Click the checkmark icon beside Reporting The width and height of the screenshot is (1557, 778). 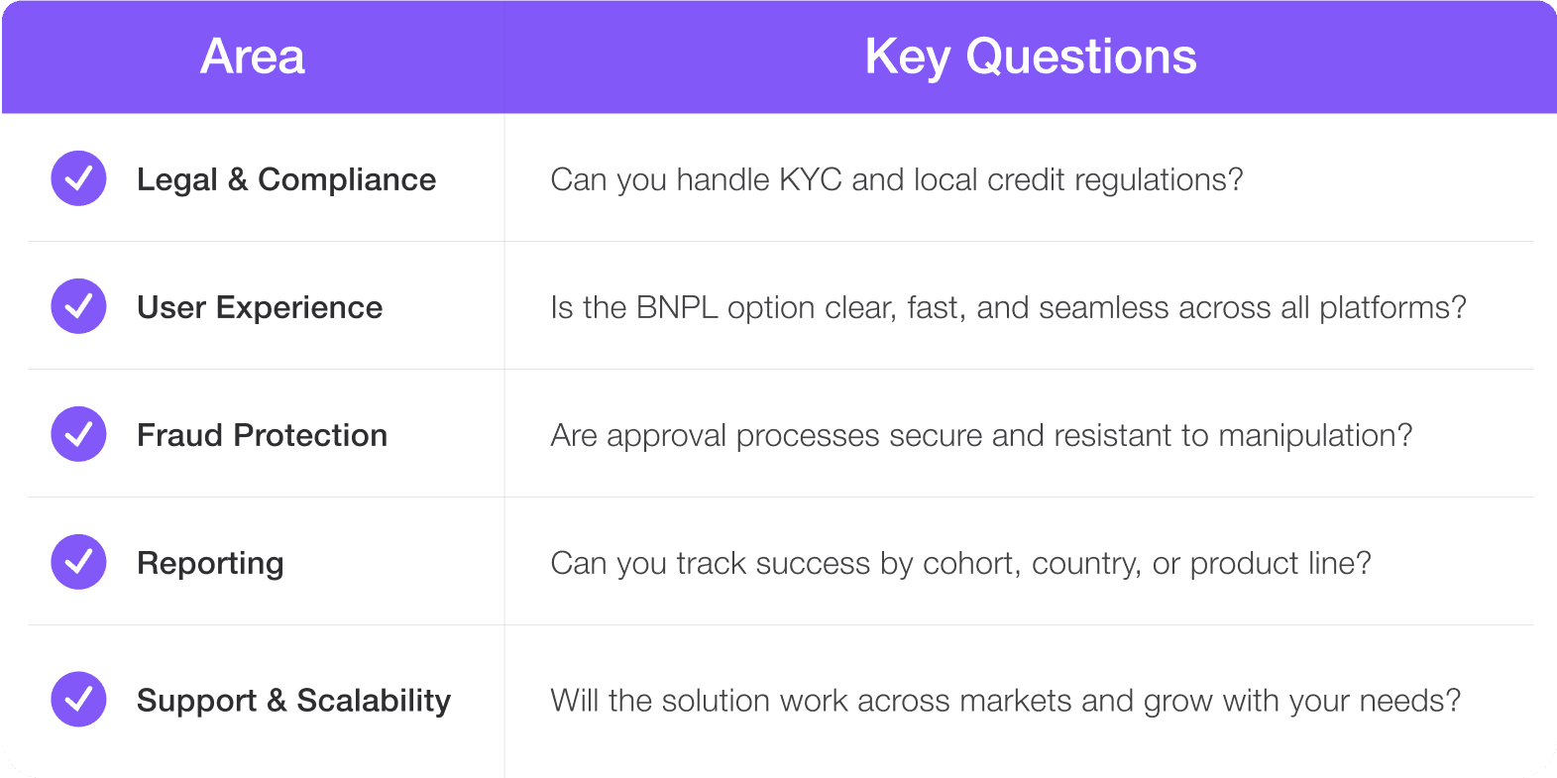(x=78, y=562)
